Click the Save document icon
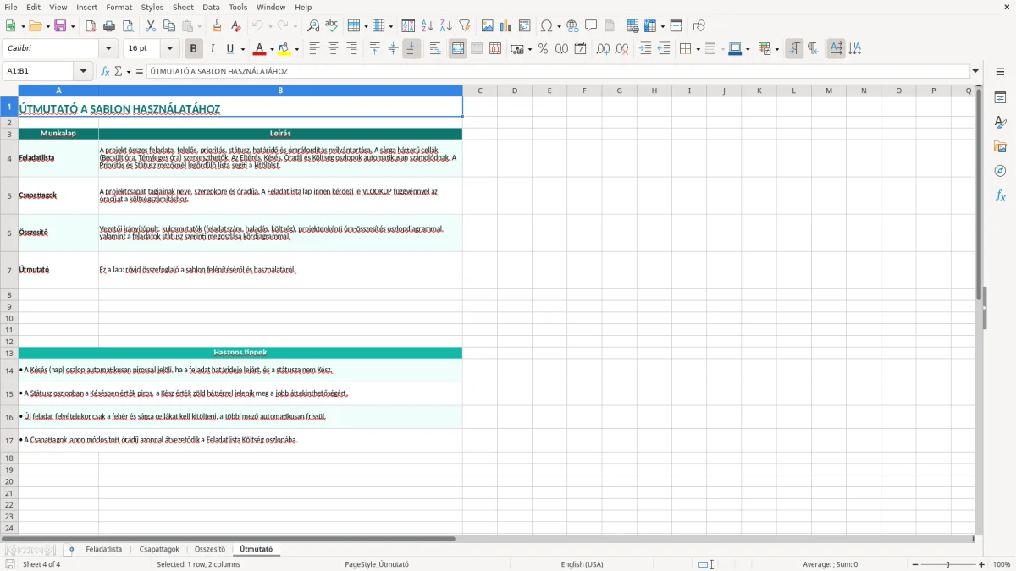1016x571 pixels. click(x=60, y=26)
